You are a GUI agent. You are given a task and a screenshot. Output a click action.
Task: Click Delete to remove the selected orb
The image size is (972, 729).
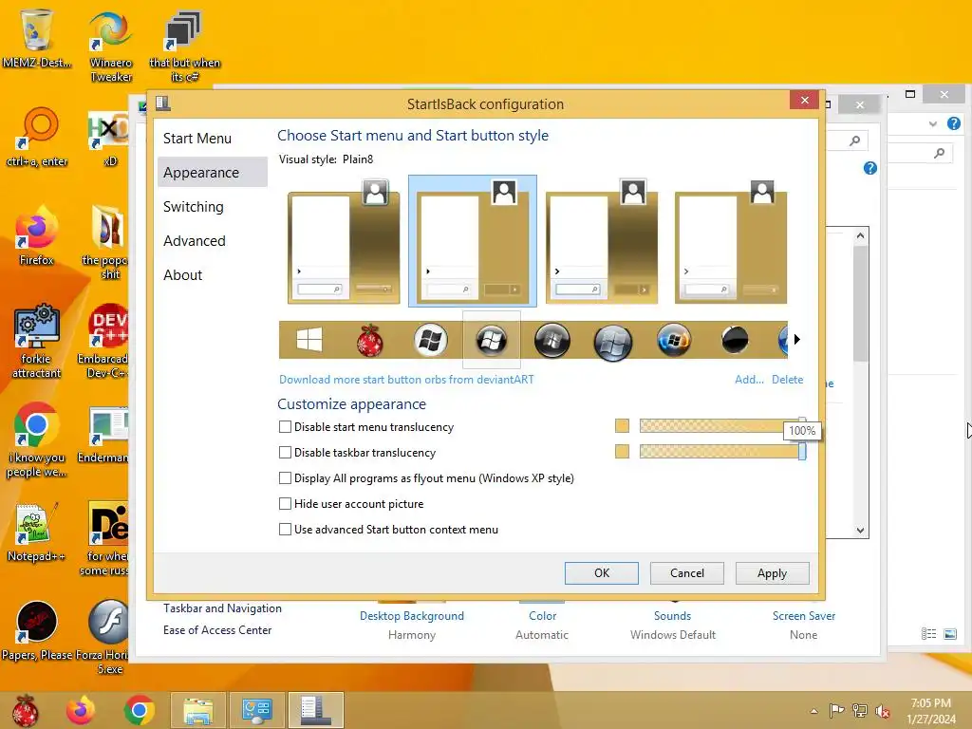click(x=787, y=380)
